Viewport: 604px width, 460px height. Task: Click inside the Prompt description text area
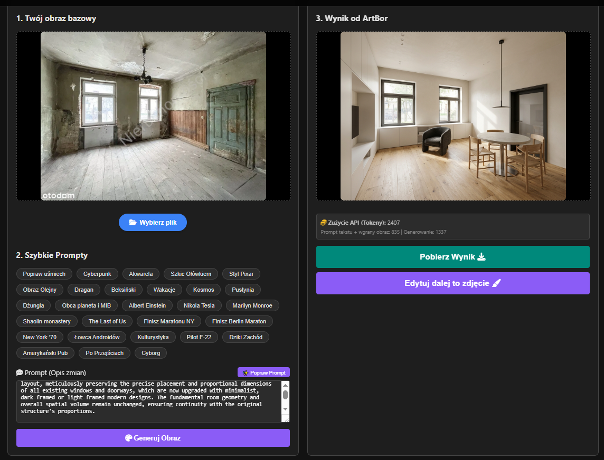pos(148,401)
